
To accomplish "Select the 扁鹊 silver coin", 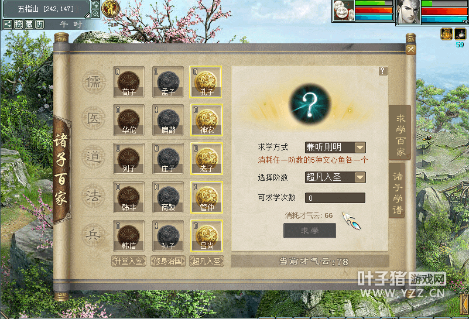I will click(168, 120).
